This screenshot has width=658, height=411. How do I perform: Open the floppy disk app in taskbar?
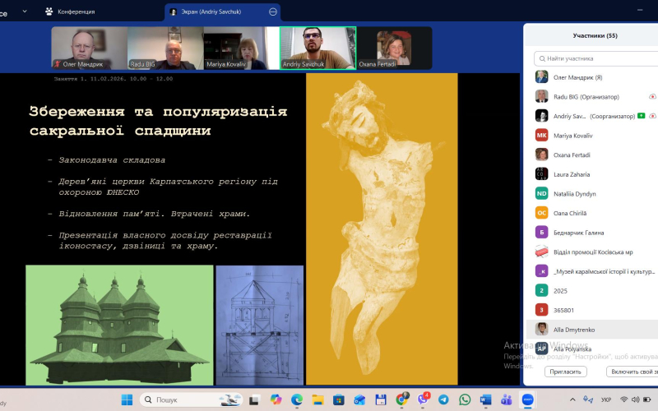coord(381,399)
